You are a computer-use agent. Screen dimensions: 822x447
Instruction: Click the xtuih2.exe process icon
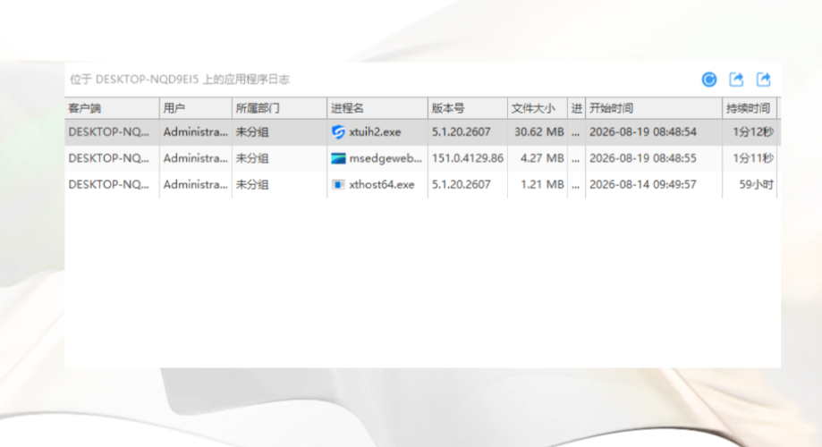pos(338,132)
